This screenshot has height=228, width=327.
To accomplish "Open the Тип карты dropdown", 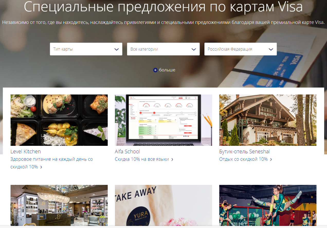I will tap(86, 49).
